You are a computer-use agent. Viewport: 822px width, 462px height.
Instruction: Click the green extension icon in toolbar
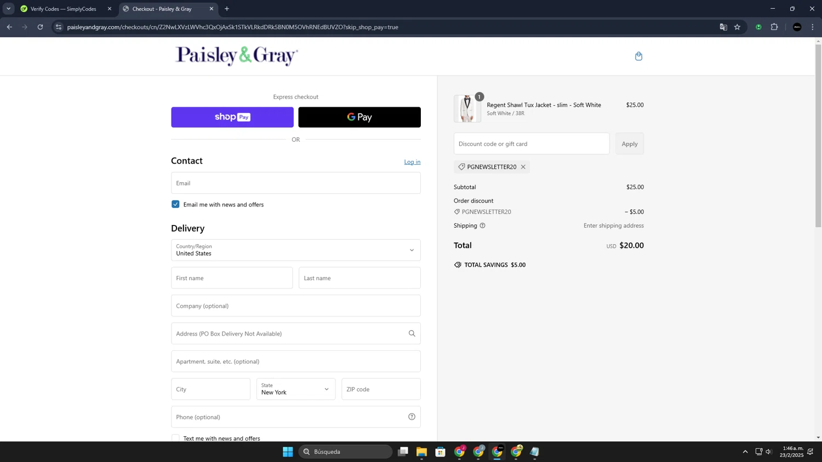tap(758, 27)
